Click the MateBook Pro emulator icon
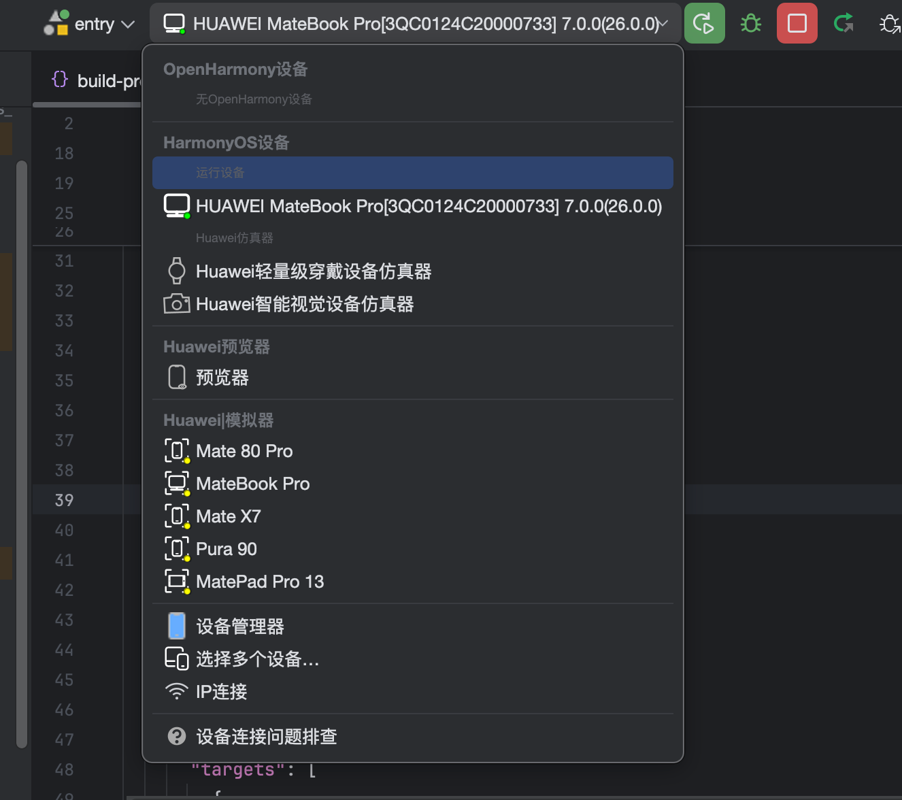Viewport: 902px width, 800px height. [177, 484]
